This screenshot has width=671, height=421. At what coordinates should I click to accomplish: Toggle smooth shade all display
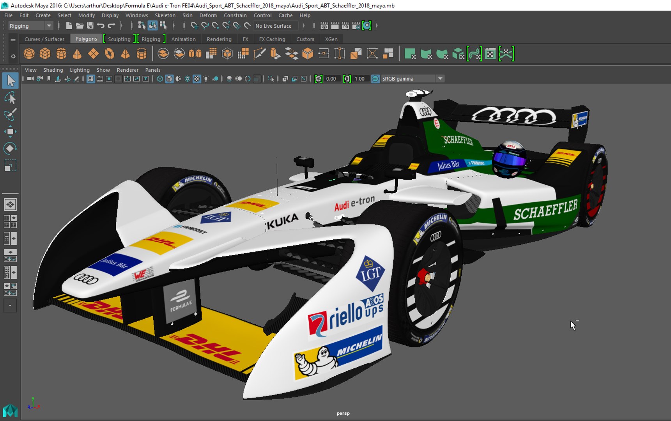point(169,79)
